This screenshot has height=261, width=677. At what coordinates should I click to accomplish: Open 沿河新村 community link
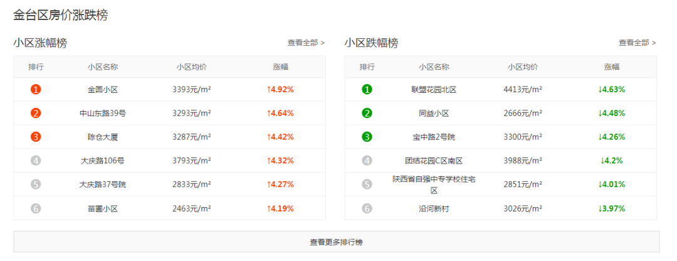click(x=434, y=209)
